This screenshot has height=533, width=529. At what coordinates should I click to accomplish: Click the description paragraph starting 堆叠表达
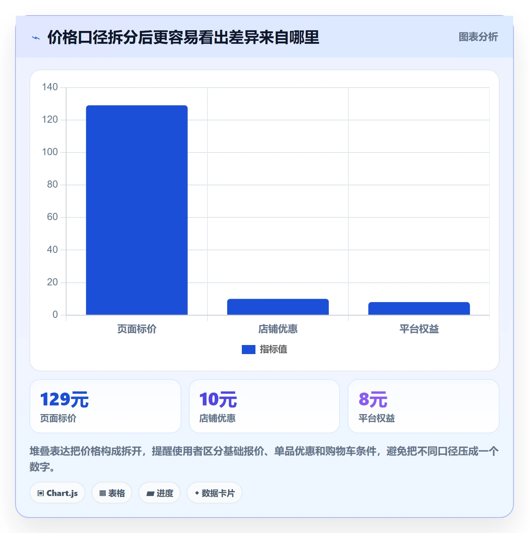click(x=264, y=459)
